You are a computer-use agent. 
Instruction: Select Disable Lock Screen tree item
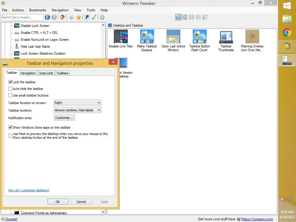[35, 26]
